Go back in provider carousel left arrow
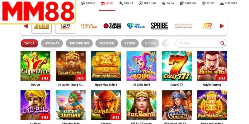The image size is (249, 124). [26, 26]
